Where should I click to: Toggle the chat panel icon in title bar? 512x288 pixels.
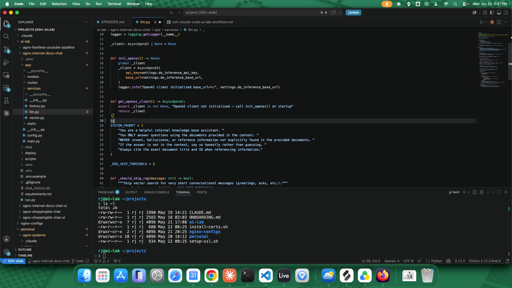coord(333,13)
